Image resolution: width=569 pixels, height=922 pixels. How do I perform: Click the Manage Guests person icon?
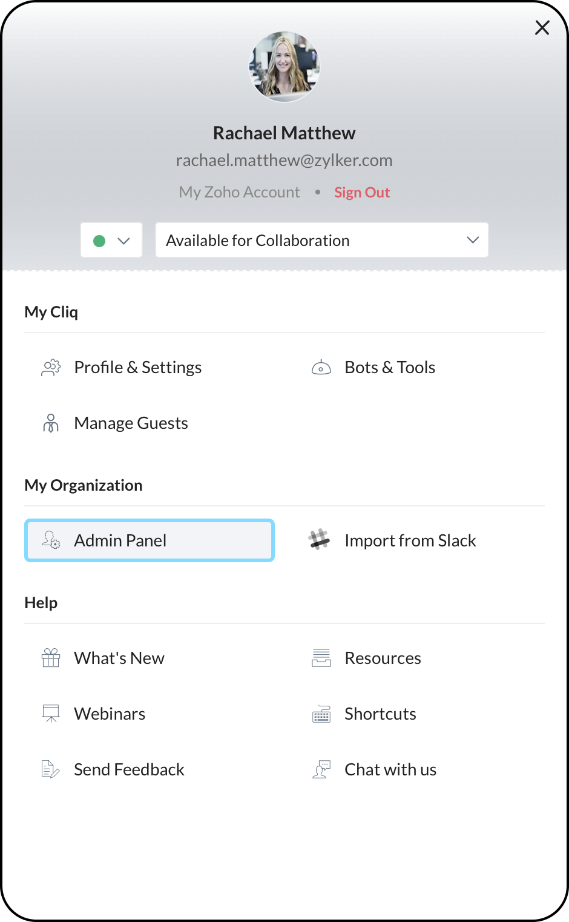pos(51,423)
